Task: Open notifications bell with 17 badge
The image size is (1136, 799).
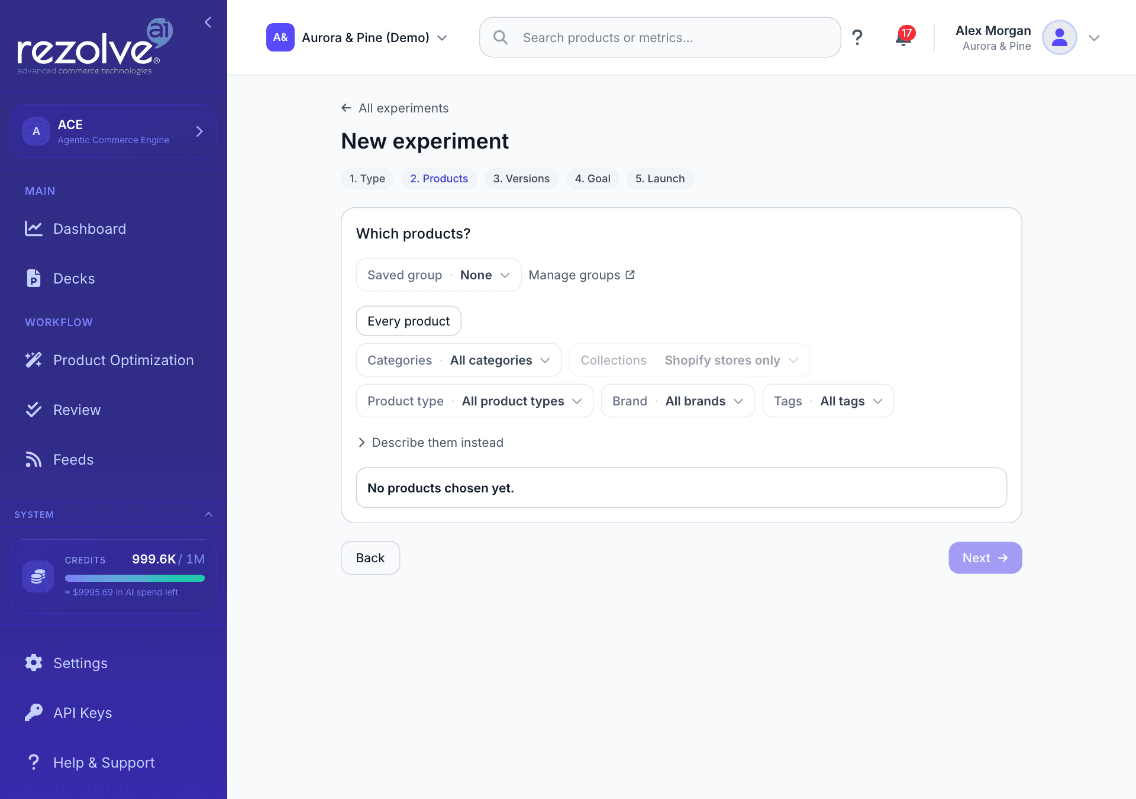Action: [x=904, y=37]
